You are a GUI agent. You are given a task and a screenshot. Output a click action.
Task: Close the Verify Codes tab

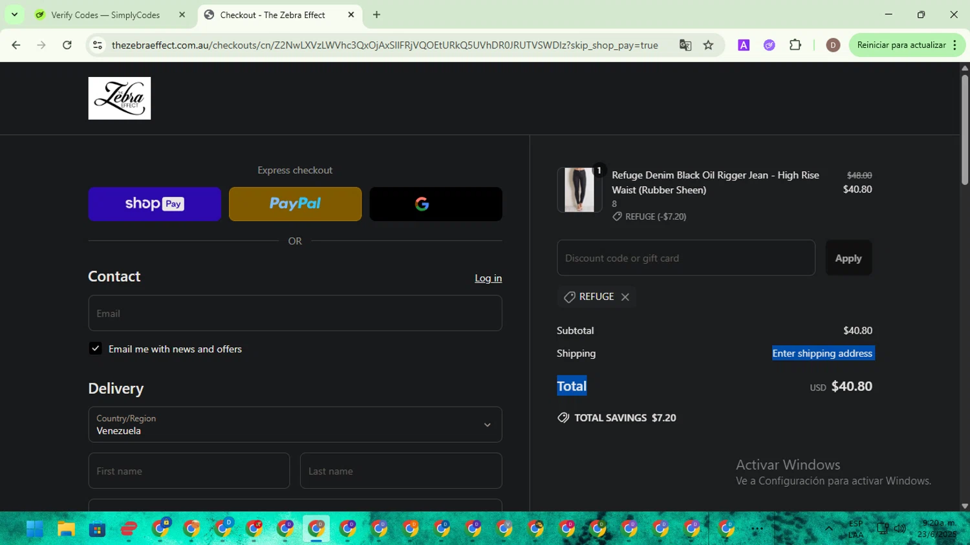182,15
